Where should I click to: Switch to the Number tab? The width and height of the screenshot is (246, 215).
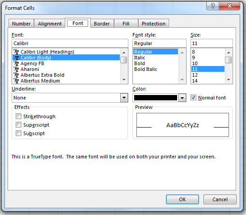point(21,24)
